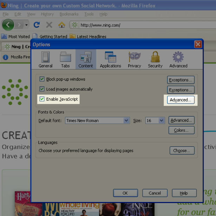This screenshot has width=216, height=216.
Task: Click the Choose languages button
Action: (182, 150)
